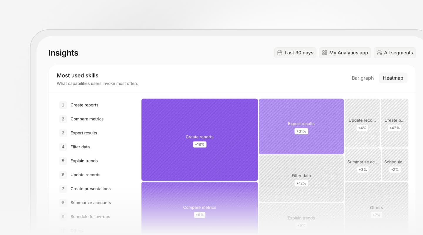The image size is (423, 235).
Task: Switch to Heatmap view
Action: click(x=393, y=78)
